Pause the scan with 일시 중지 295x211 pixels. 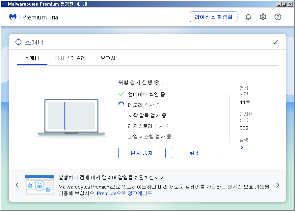coord(142,153)
